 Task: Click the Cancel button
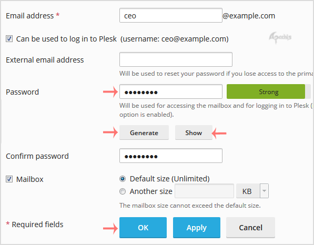[x=250, y=228]
